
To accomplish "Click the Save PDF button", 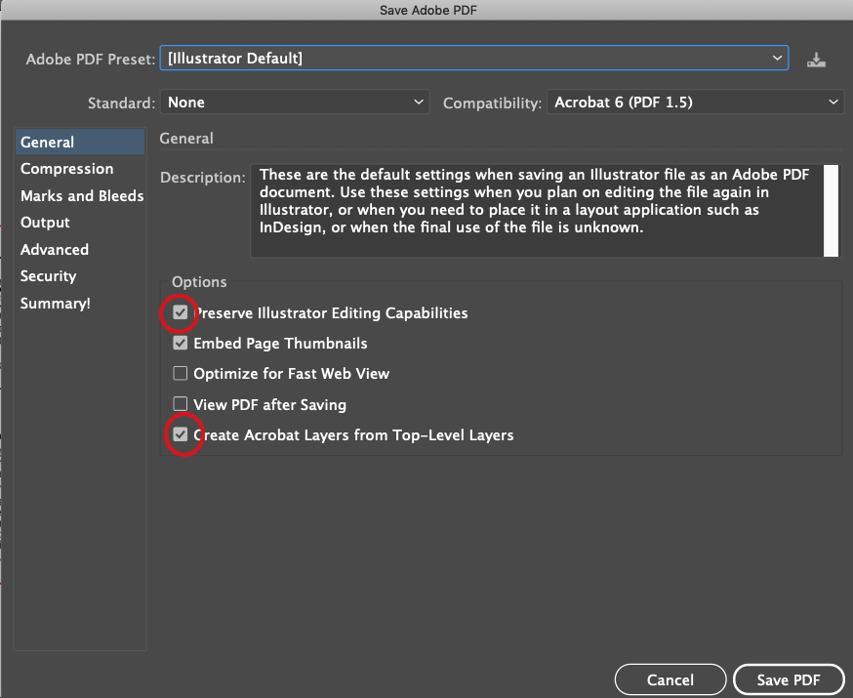I will click(x=789, y=680).
